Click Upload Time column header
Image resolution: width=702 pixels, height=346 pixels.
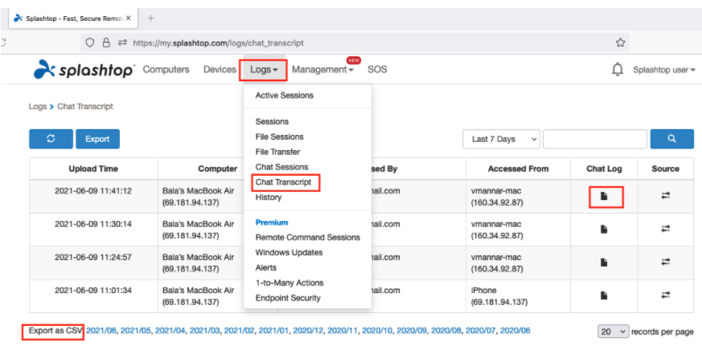click(93, 169)
